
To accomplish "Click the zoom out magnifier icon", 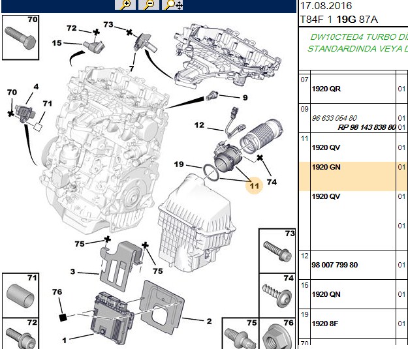I will coord(149,5).
